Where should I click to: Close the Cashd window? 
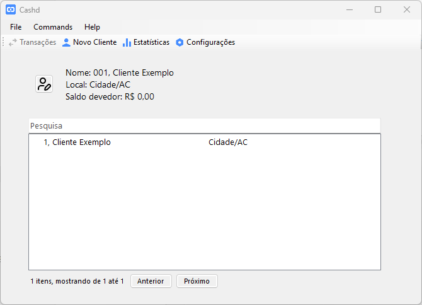[x=407, y=9]
